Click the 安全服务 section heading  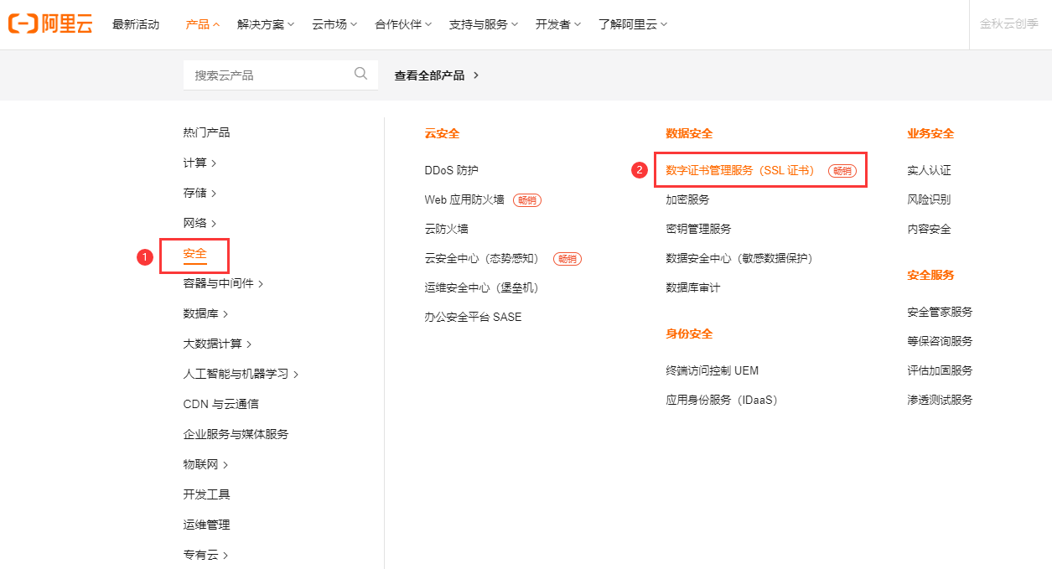(x=930, y=275)
